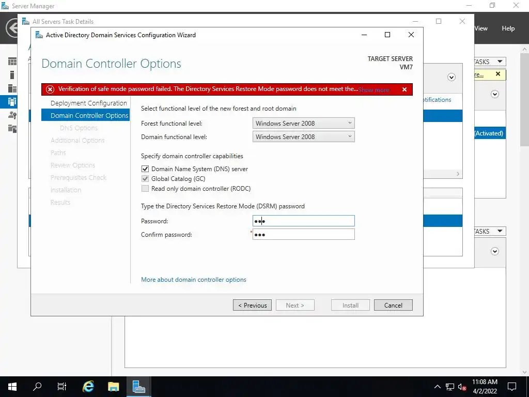Click the Previous button
529x397 pixels.
pos(252,305)
